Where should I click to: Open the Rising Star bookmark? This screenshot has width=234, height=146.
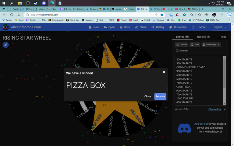tap(73, 20)
